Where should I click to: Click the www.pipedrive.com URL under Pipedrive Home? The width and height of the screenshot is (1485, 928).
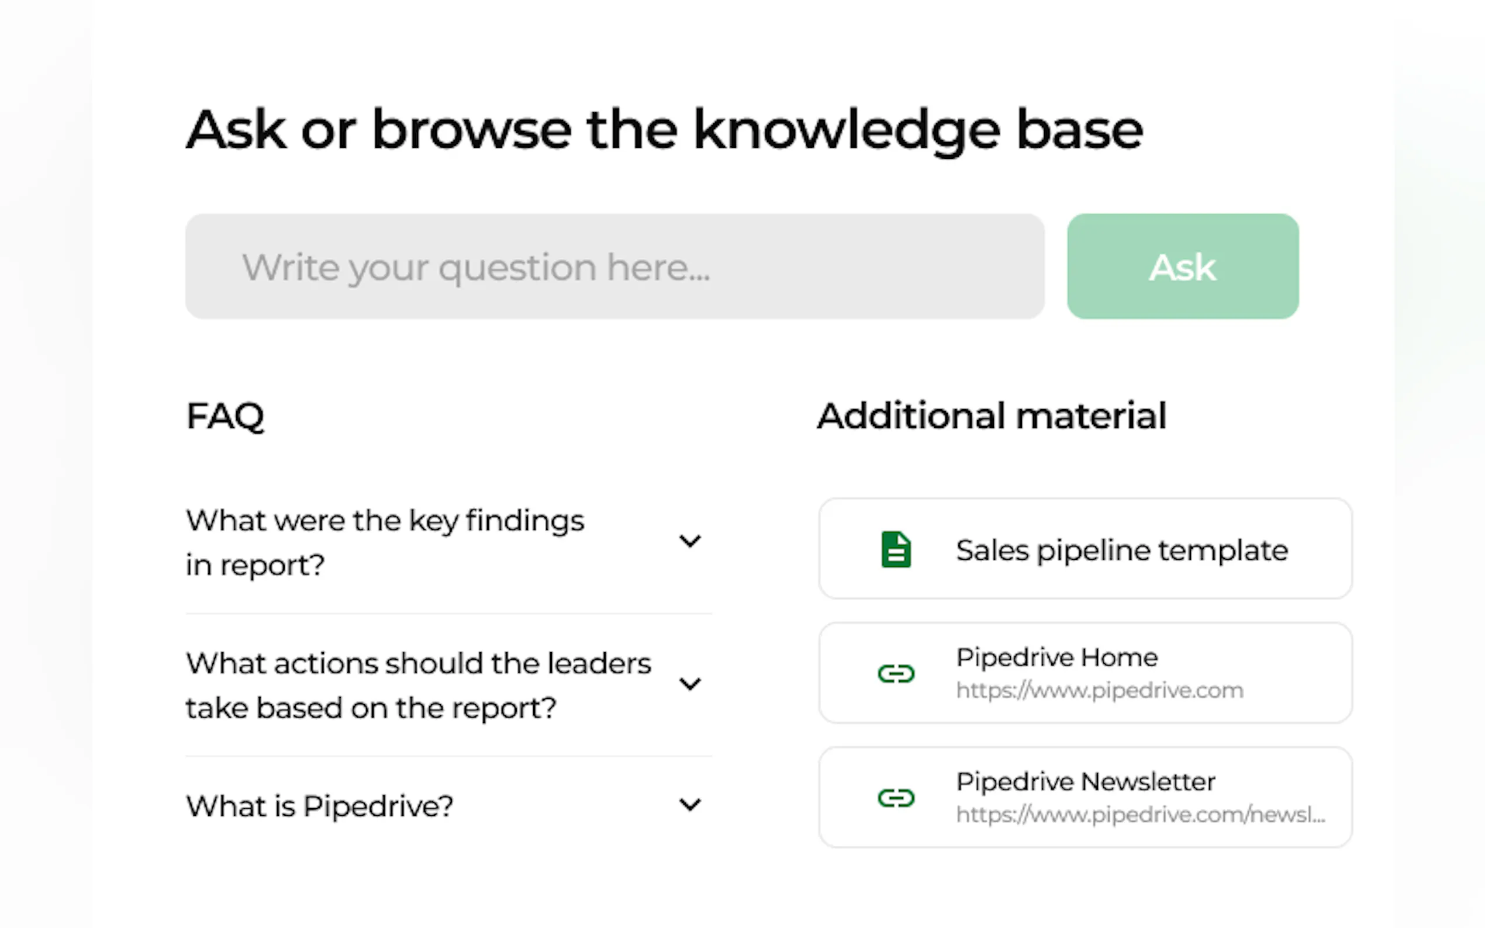click(1100, 691)
